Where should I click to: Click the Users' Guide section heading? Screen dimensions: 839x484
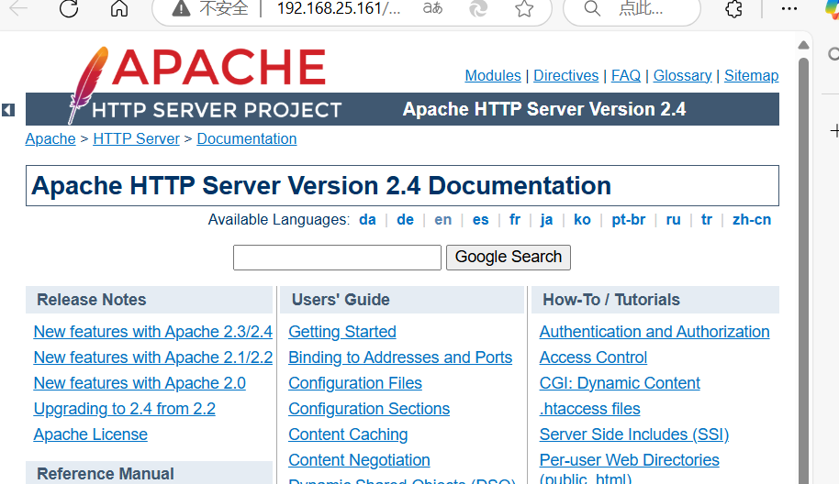(x=341, y=300)
